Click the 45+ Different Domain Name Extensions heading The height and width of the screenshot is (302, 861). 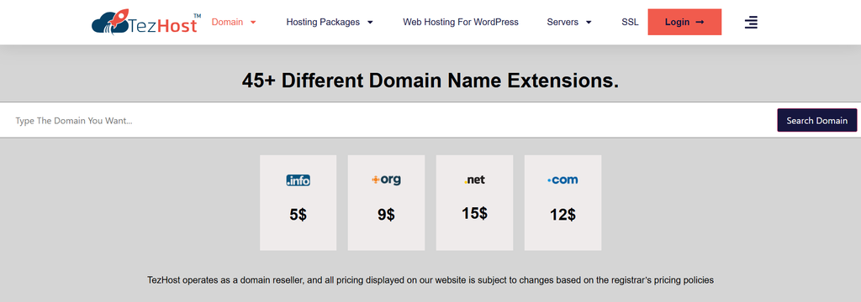430,81
